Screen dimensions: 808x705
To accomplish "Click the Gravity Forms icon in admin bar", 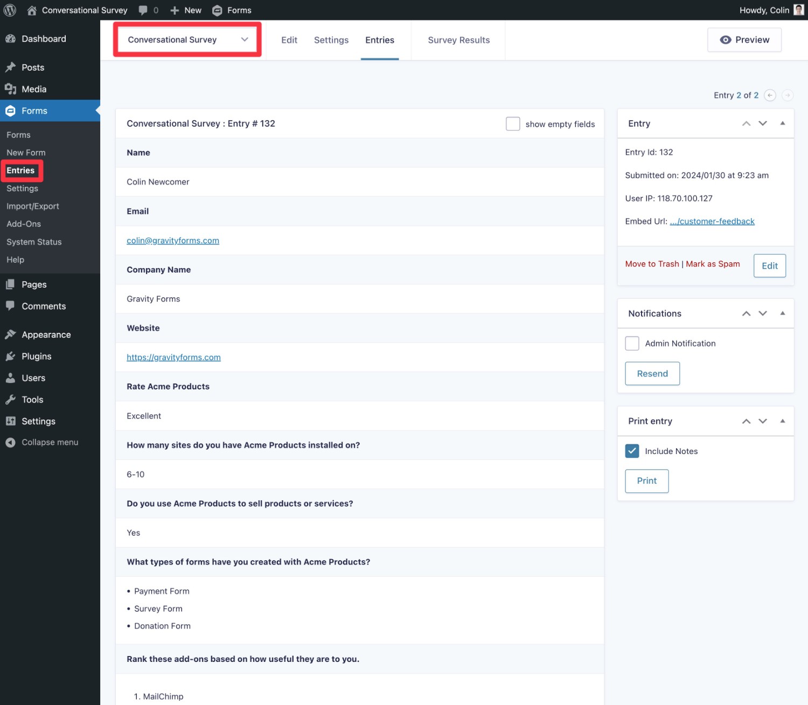I will coord(217,10).
